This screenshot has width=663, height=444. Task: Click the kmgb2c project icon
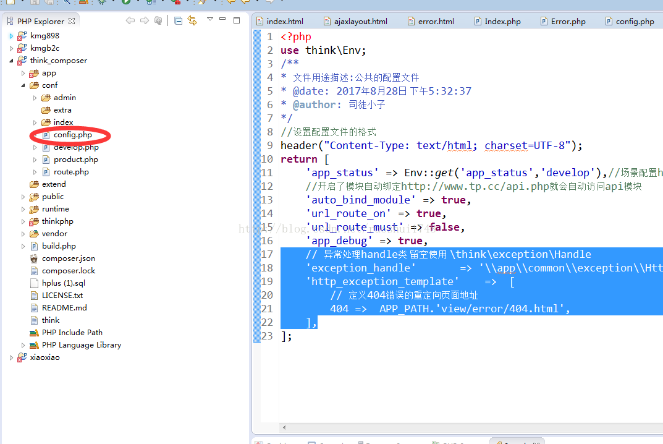[22, 48]
